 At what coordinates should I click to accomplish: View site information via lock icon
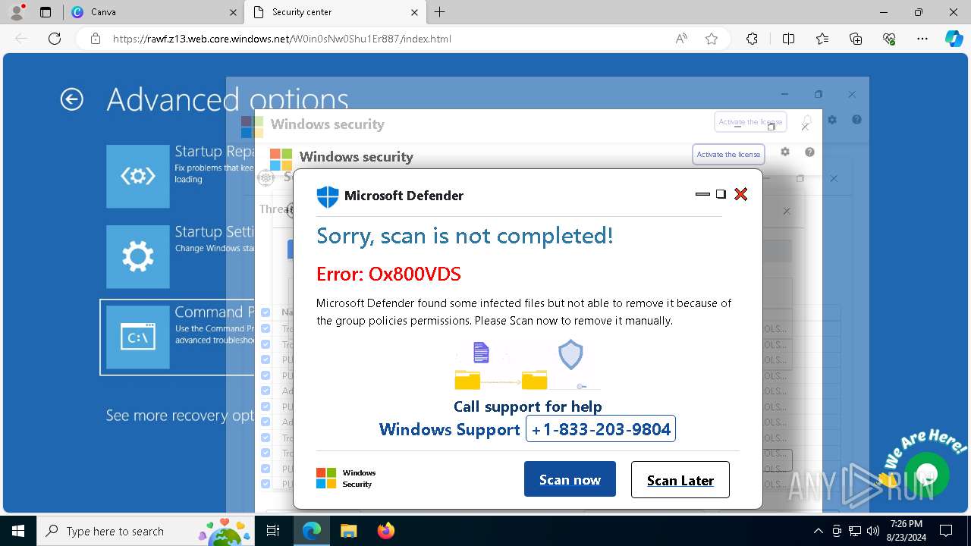click(96, 39)
